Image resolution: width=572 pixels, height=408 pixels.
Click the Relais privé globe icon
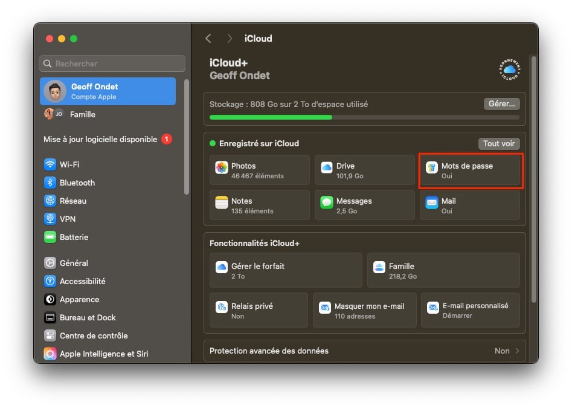(222, 307)
